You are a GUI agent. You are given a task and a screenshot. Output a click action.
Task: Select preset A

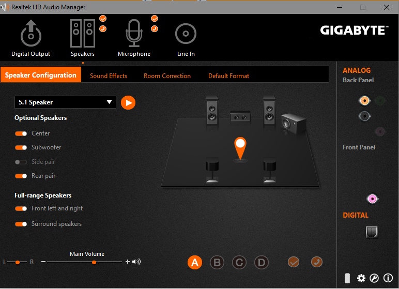tap(195, 262)
